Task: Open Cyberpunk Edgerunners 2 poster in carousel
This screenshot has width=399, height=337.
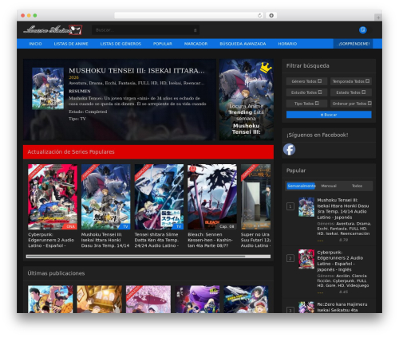Action: point(53,197)
